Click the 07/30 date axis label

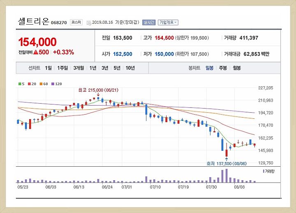tap(211, 187)
